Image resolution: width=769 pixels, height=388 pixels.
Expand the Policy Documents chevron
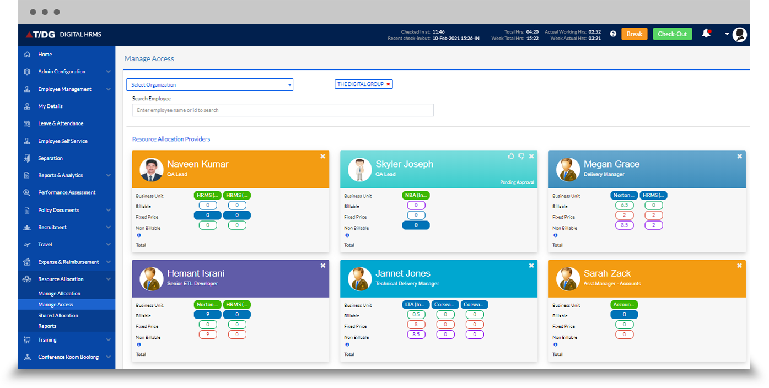tap(109, 210)
